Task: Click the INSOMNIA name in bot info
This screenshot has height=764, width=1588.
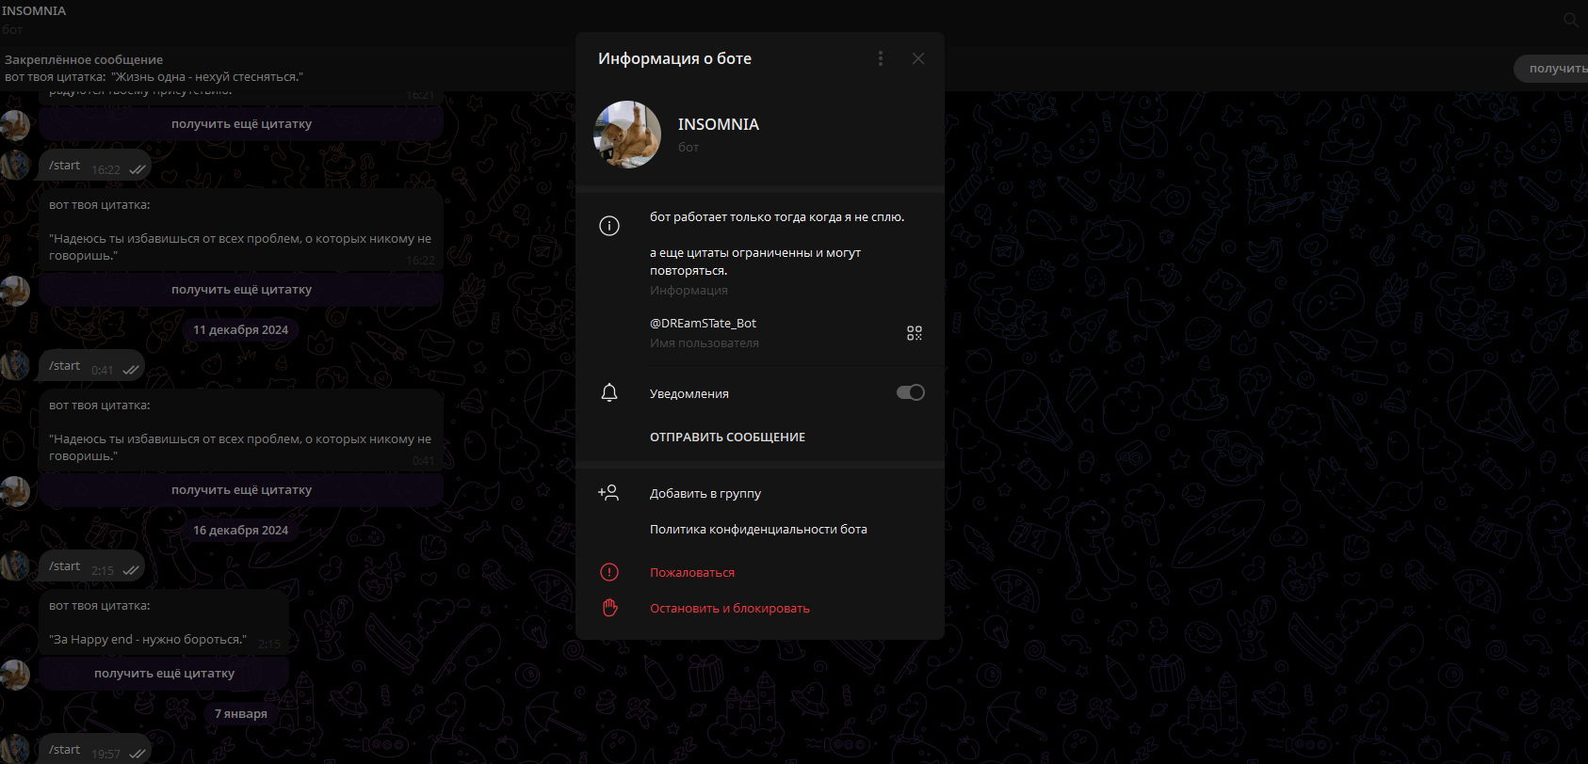Action: pyautogui.click(x=719, y=124)
